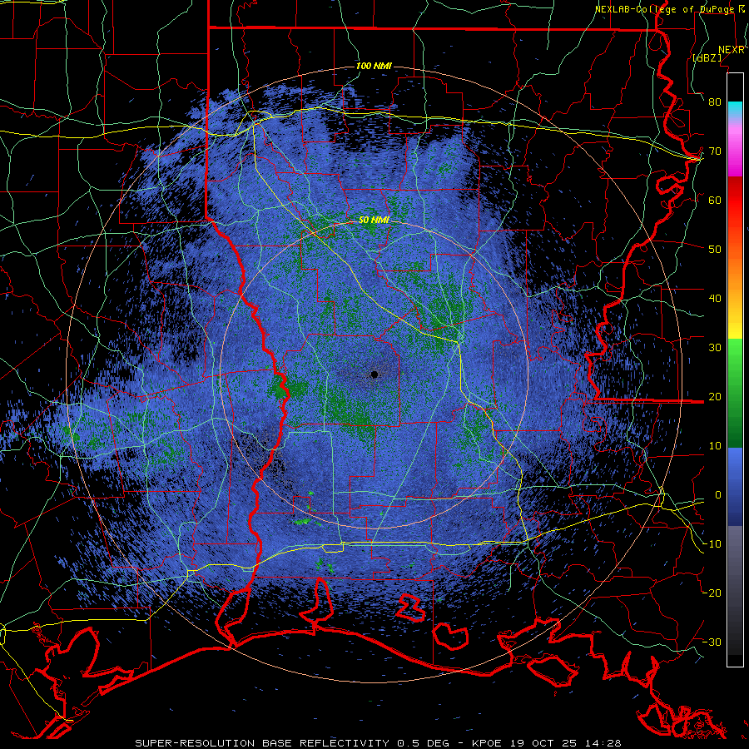749x749 pixels.
Task: Click the 50 value on the dBZ scale
Action: coord(715,250)
